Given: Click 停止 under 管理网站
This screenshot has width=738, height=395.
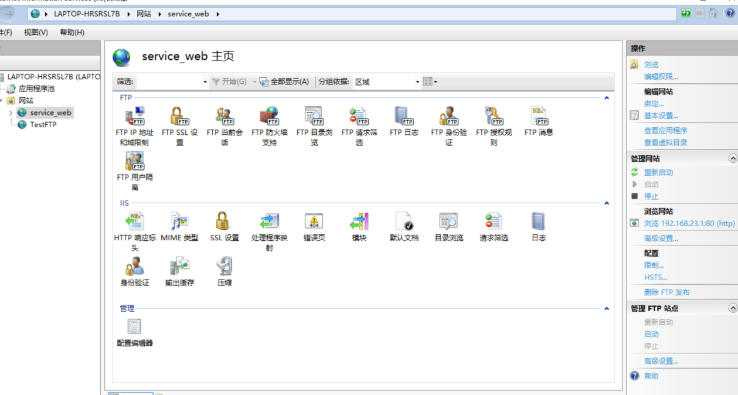Looking at the screenshot, I should tap(651, 196).
